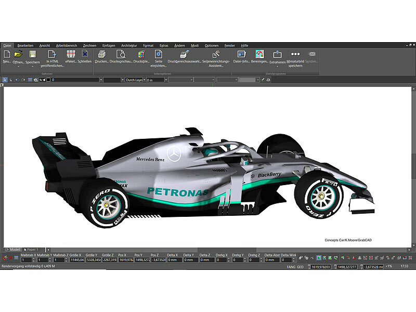Click the Schließen file icon
Viewport: 416px width, 312px height.
85,54
